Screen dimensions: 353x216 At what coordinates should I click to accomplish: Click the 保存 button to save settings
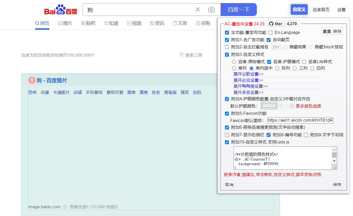click(x=337, y=184)
